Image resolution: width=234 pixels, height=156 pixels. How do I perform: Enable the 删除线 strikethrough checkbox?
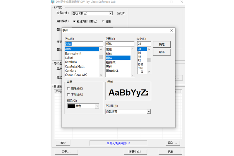pyautogui.click(x=68, y=88)
